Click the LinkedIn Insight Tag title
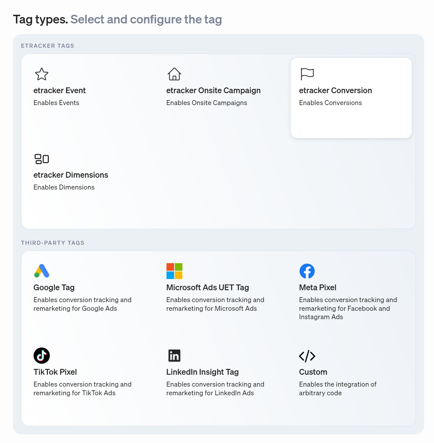Image resolution: width=434 pixels, height=443 pixels. point(203,372)
